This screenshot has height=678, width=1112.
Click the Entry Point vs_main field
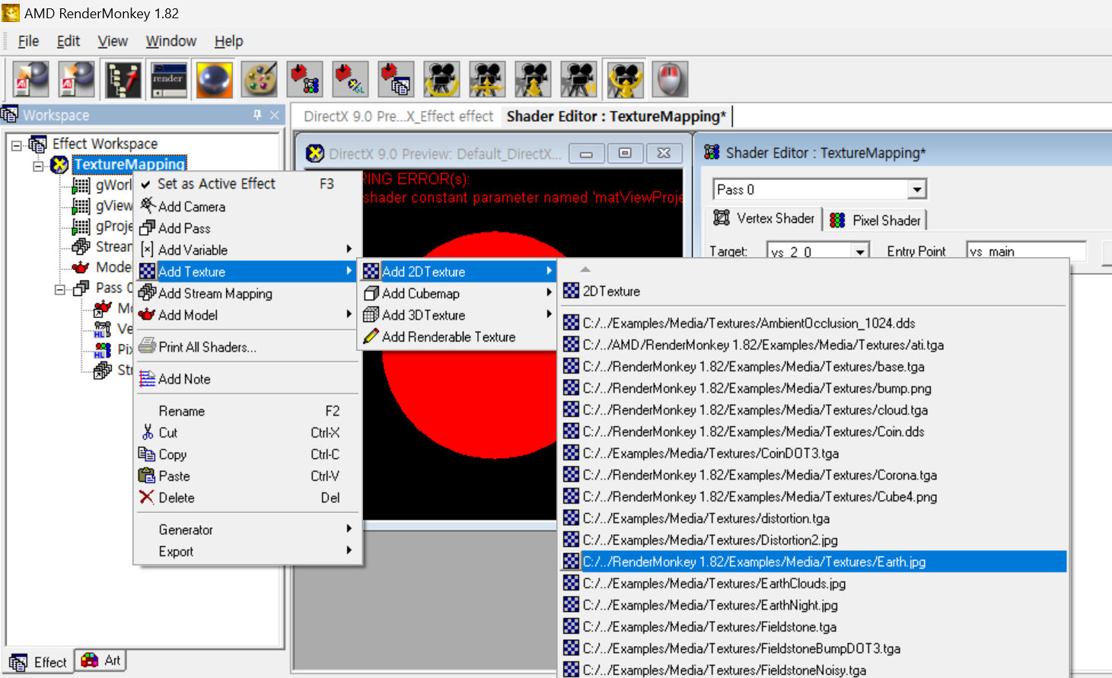[1026, 252]
